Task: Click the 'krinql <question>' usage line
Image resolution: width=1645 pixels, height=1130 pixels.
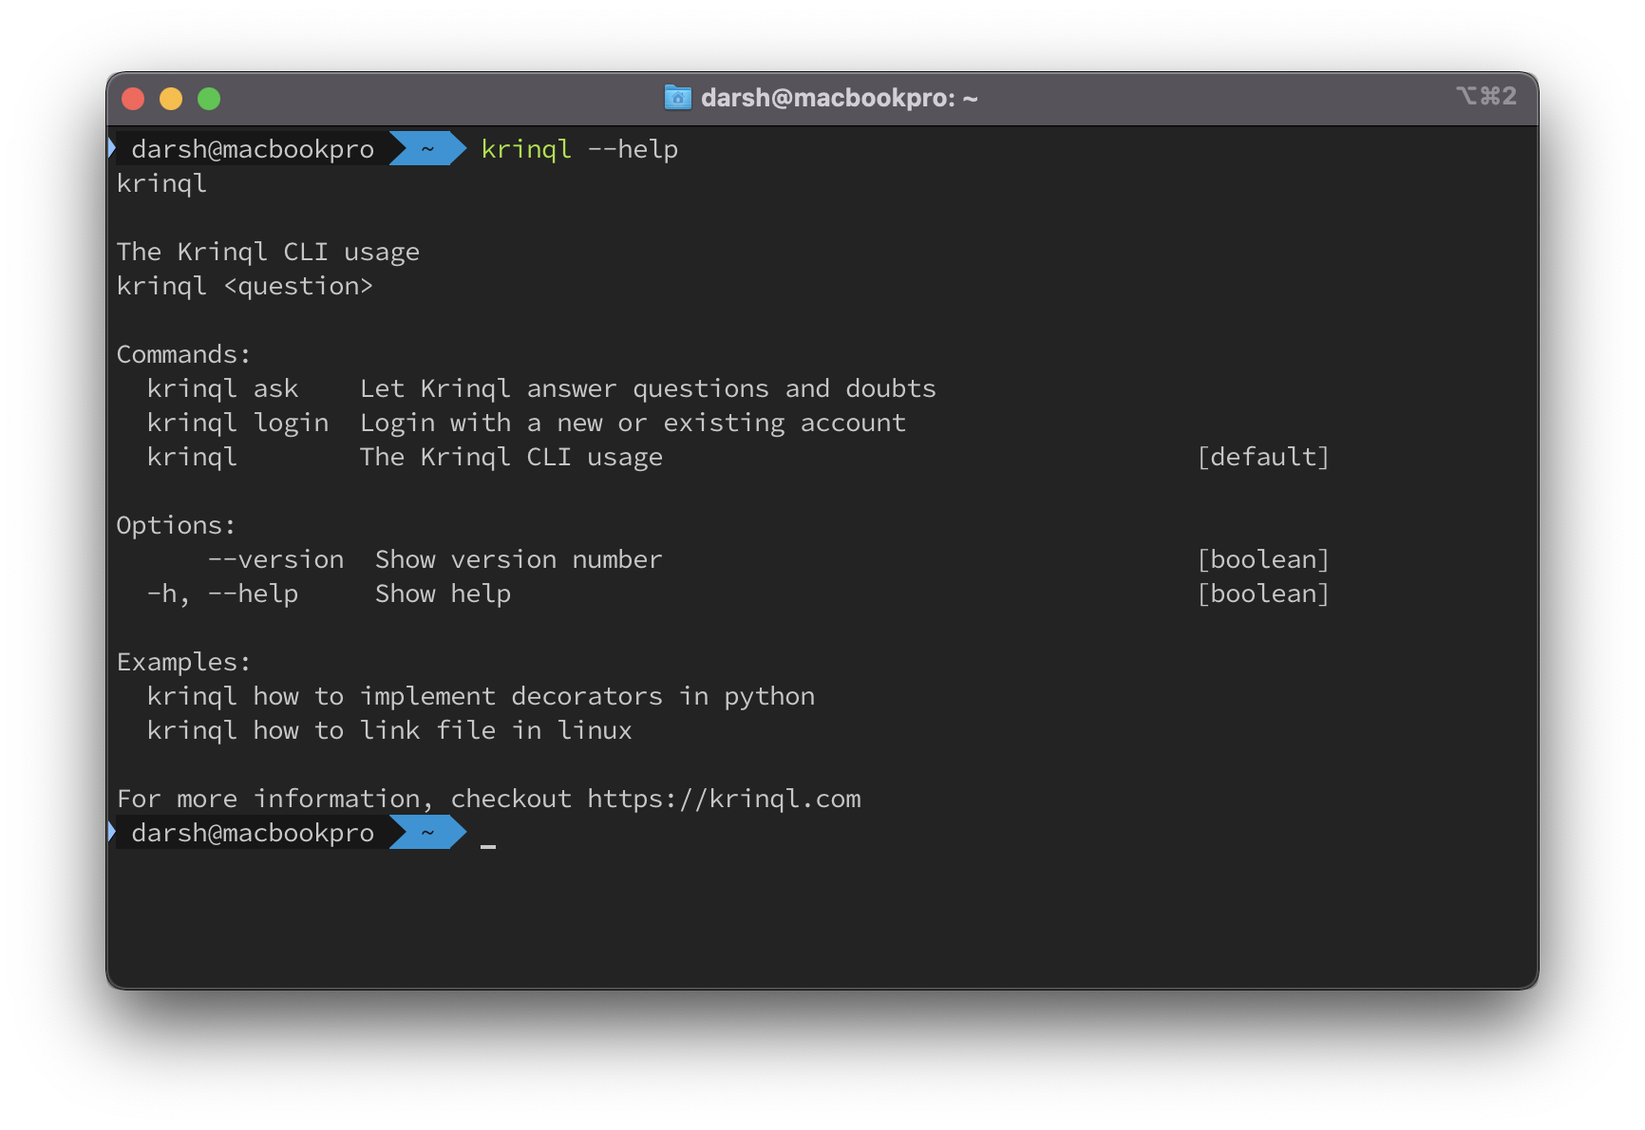Action: click(x=245, y=286)
